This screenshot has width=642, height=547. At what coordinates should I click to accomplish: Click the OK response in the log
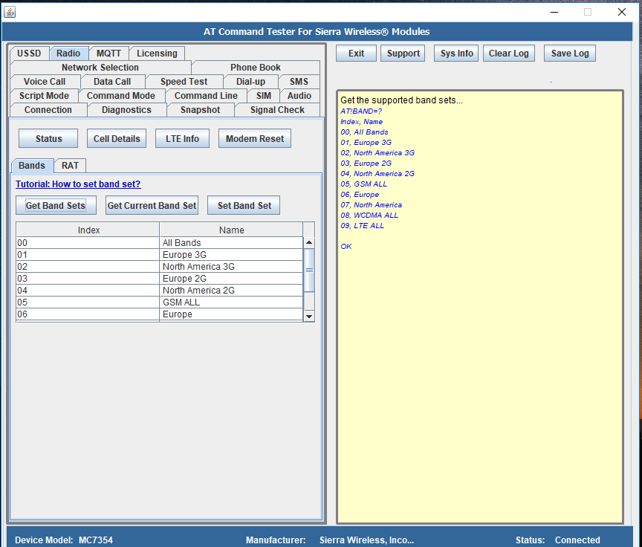coord(346,247)
